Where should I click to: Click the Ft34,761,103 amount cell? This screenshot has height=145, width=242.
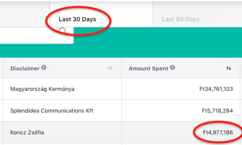pos(216,89)
